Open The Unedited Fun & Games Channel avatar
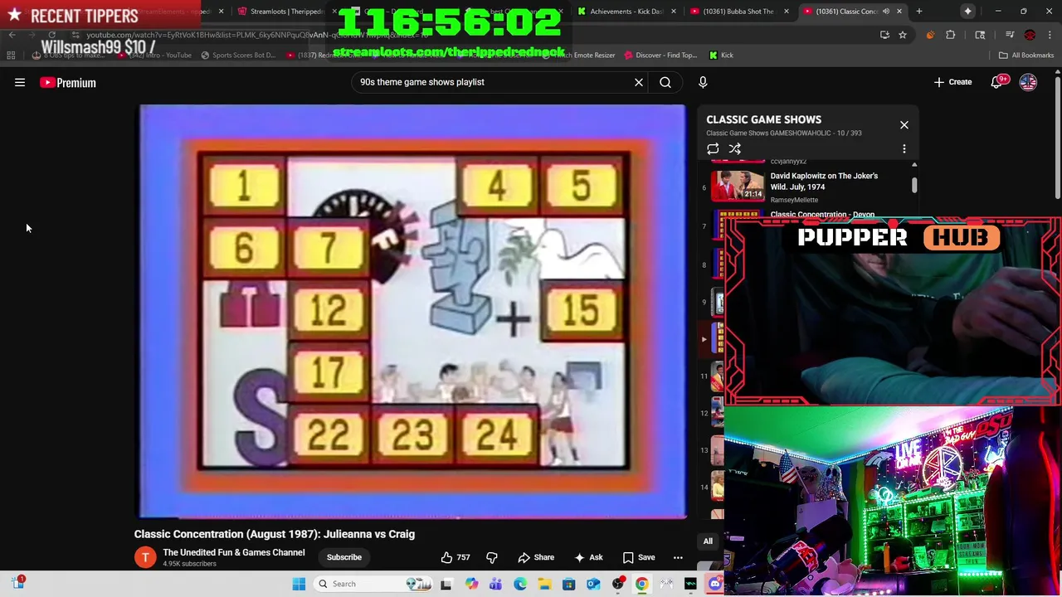 (145, 557)
